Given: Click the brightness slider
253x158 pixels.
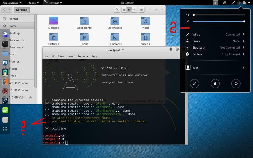Looking at the screenshot, I should pyautogui.click(x=218, y=21).
